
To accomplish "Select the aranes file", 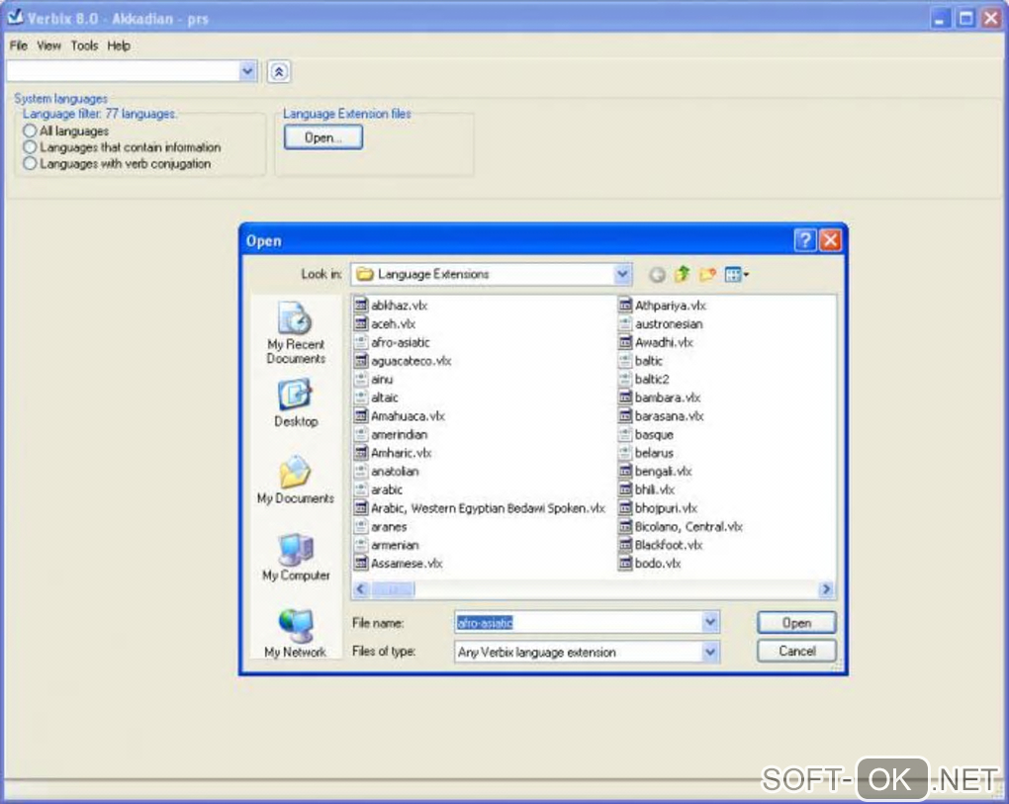I will (381, 527).
